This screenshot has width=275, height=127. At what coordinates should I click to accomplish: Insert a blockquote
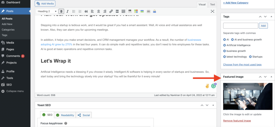[86, 11]
